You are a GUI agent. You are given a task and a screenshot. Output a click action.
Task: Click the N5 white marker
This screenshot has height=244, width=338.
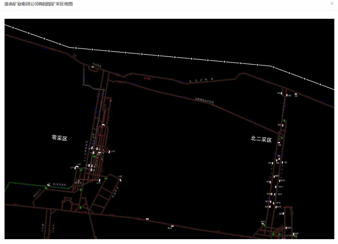click(x=279, y=143)
